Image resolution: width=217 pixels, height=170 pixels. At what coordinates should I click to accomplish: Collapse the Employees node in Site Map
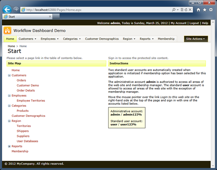(9, 96)
